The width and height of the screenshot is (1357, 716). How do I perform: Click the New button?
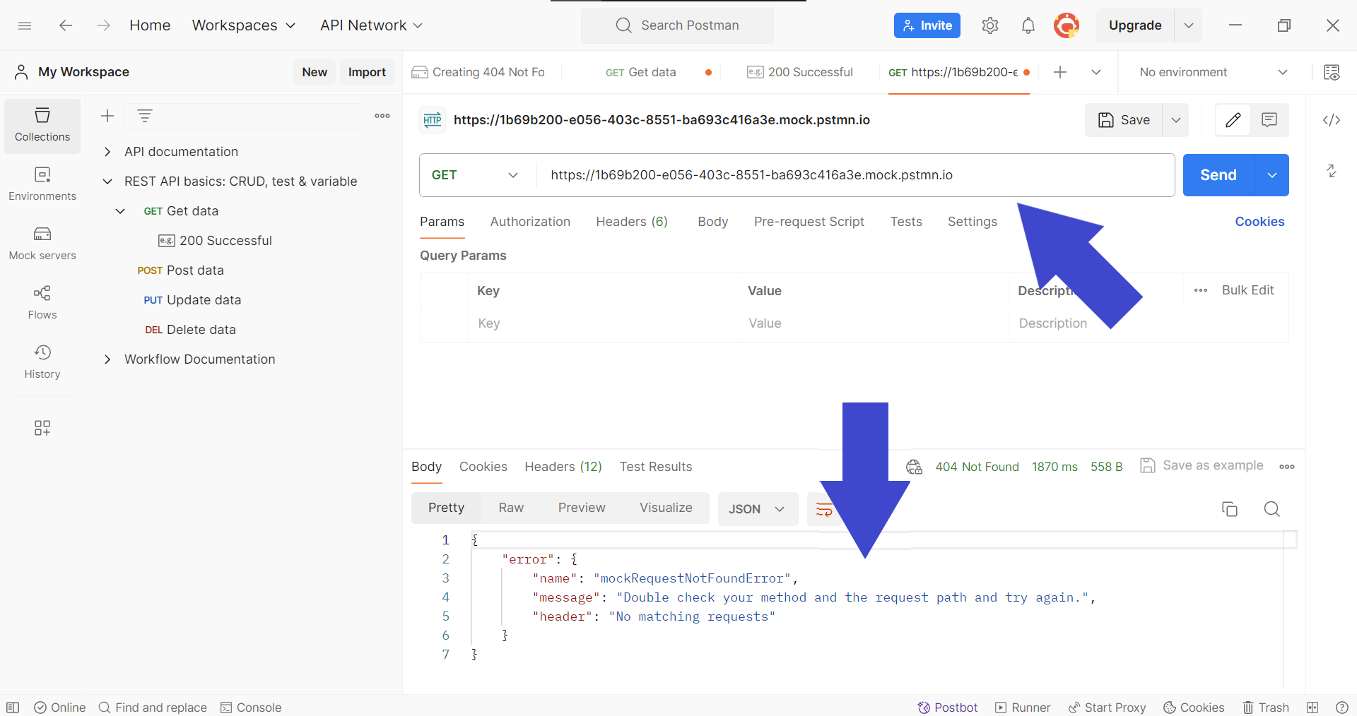coord(315,72)
